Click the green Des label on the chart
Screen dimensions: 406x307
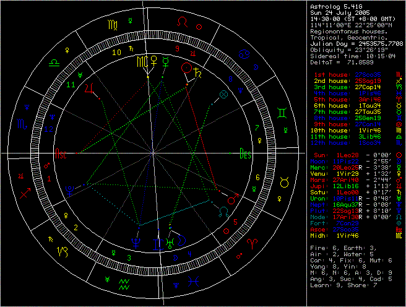click(x=246, y=153)
